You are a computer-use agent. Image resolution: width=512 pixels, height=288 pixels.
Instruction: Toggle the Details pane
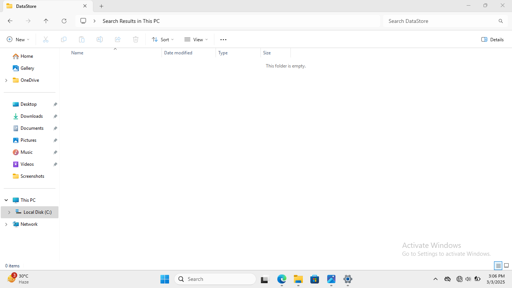tap(492, 39)
